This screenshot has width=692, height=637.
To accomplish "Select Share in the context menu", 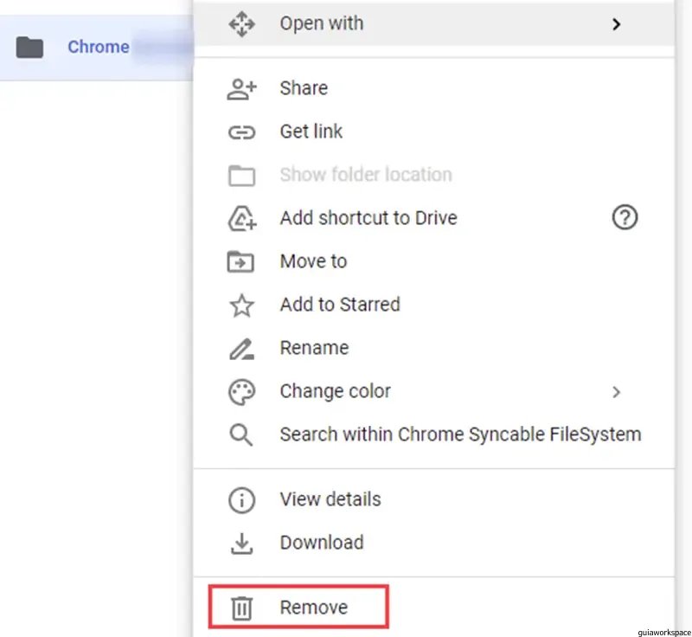I will click(434, 88).
